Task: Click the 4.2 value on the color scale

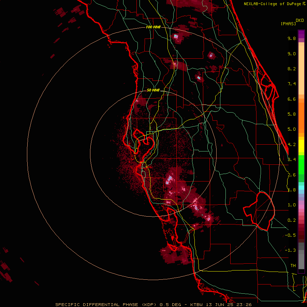Action: point(292,145)
